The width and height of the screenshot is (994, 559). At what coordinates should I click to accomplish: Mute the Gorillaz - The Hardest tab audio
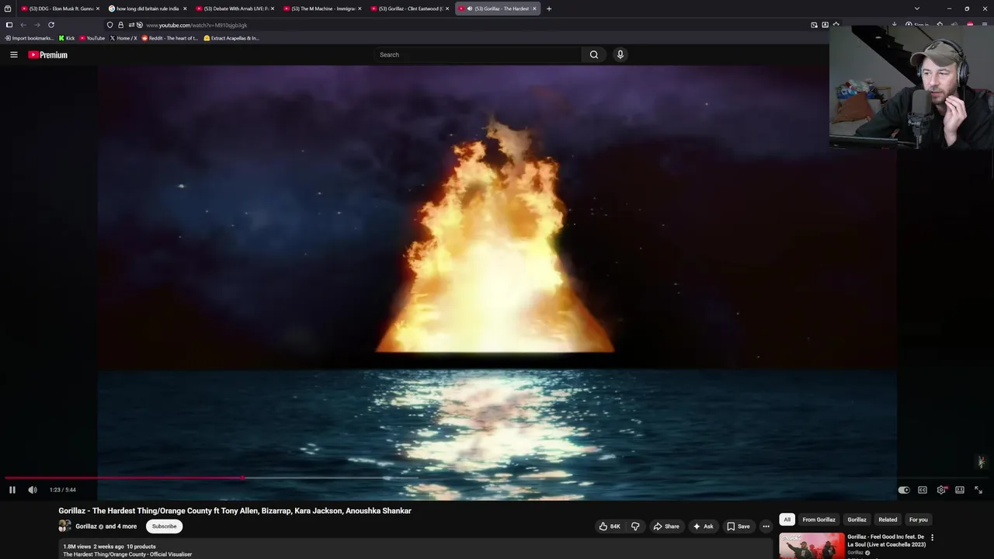tap(470, 9)
